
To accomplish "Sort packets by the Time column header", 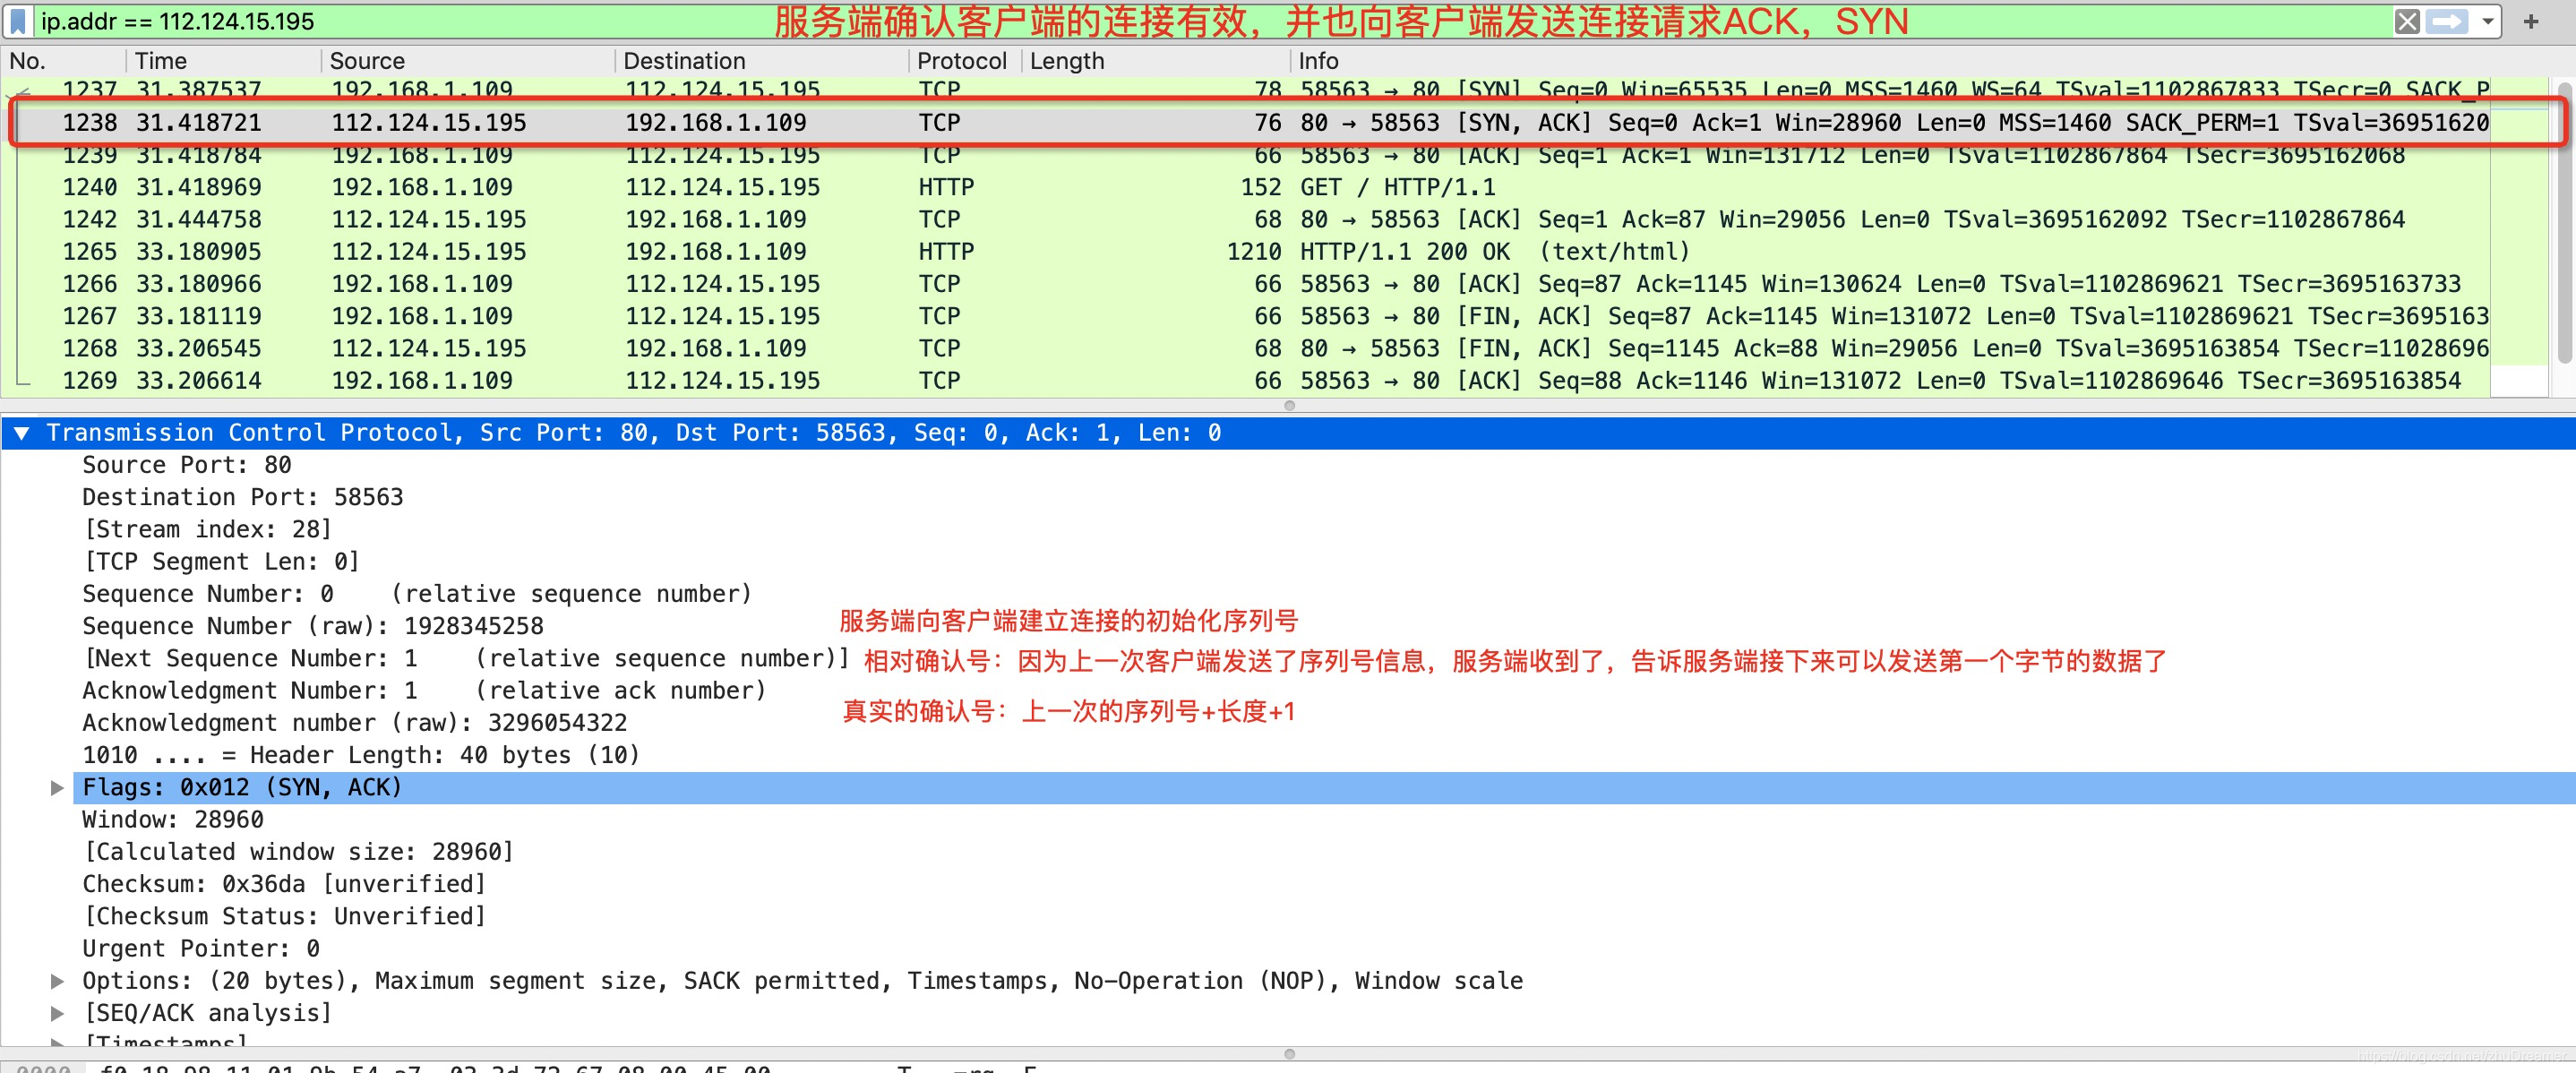I will (224, 61).
